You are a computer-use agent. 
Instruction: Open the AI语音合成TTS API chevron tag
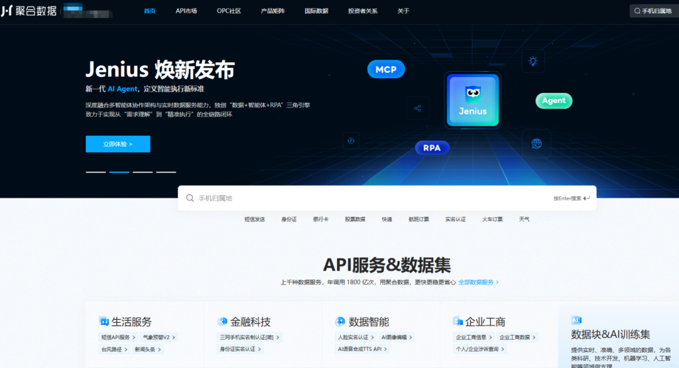click(363, 349)
